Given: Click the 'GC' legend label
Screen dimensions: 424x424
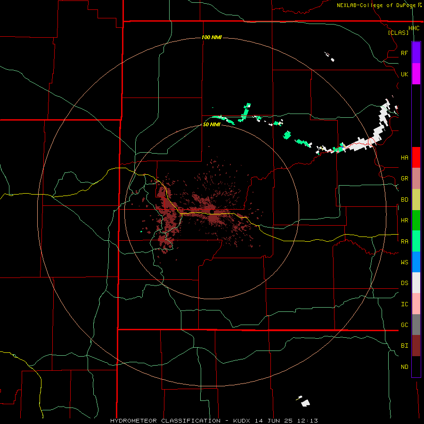Looking at the screenshot, I should point(404,325).
